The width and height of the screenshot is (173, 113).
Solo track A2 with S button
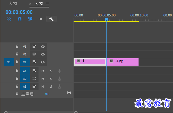click(x=51, y=79)
